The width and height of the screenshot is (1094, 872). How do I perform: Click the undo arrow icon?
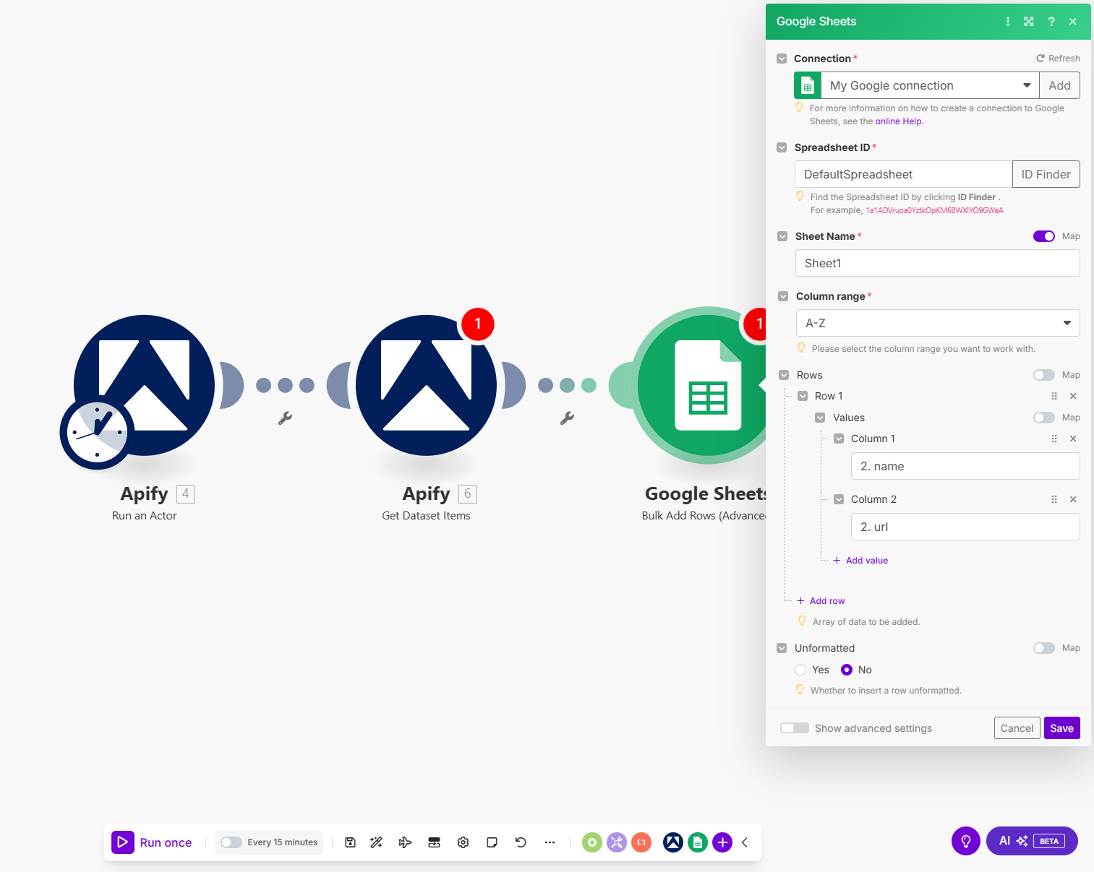[x=521, y=842]
